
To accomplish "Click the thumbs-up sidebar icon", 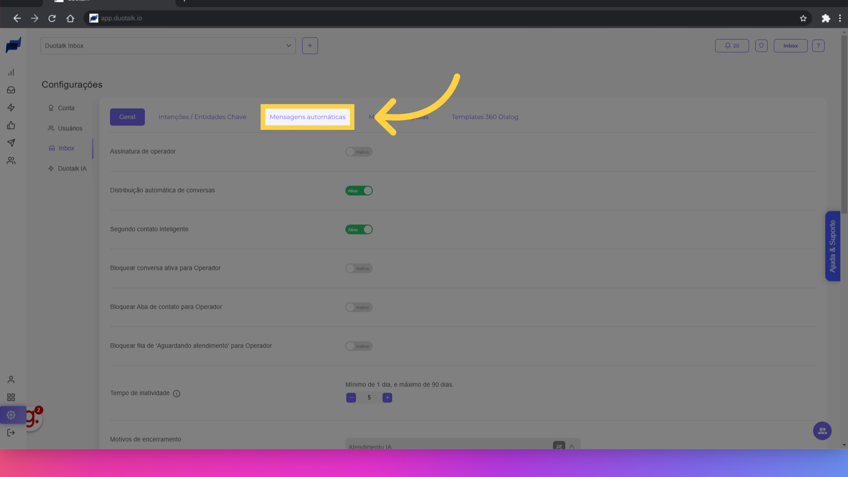I will (x=11, y=125).
